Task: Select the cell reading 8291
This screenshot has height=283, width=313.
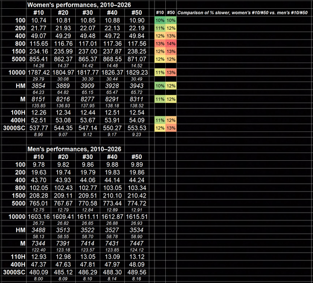Action: click(x=112, y=99)
